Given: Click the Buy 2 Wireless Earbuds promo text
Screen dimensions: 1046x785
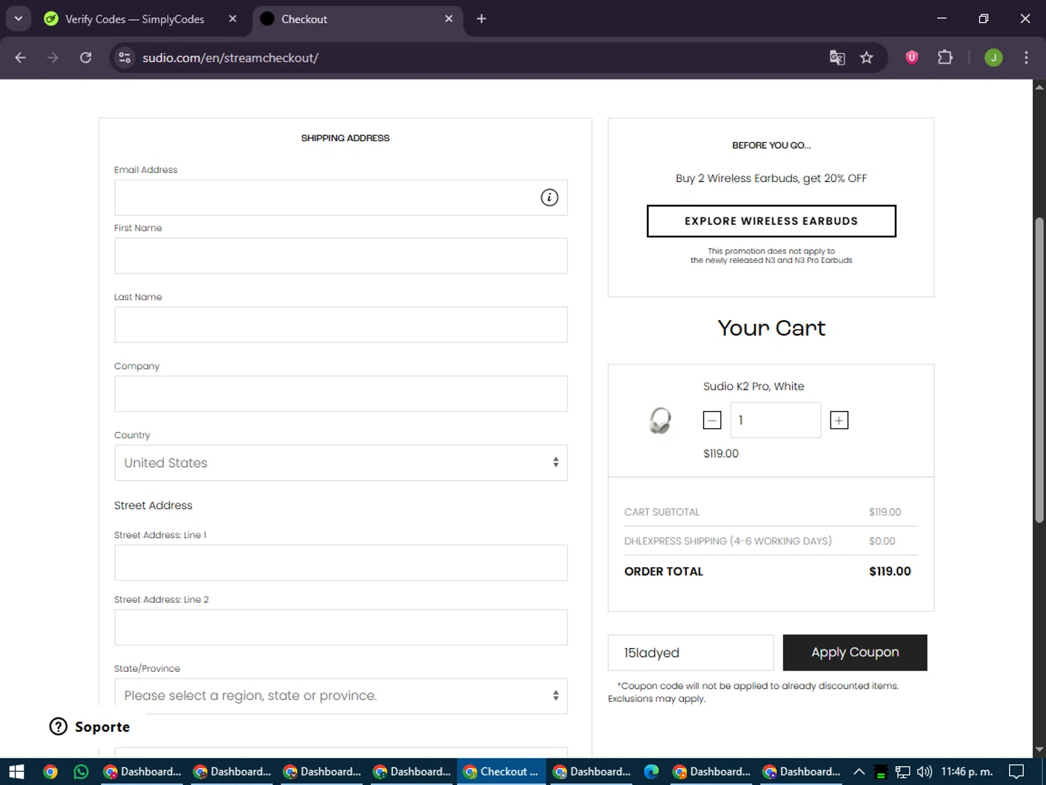Looking at the screenshot, I should (x=771, y=179).
